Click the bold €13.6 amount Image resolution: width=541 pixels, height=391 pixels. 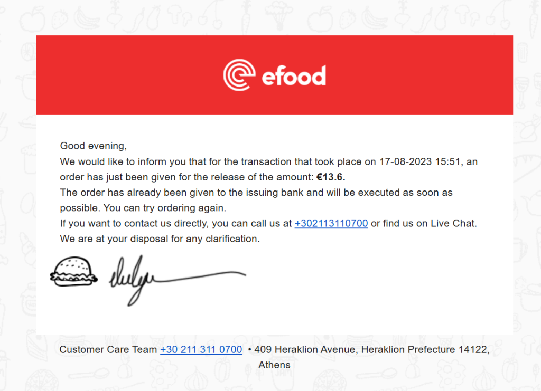[331, 177]
